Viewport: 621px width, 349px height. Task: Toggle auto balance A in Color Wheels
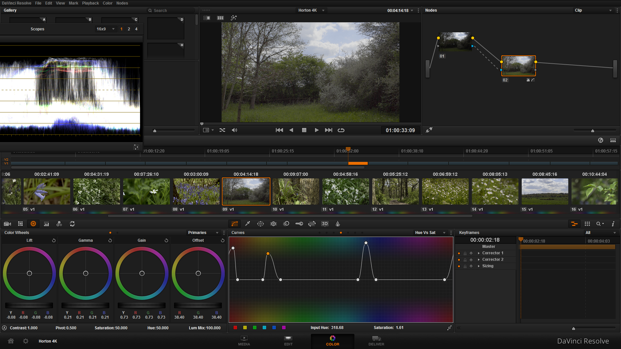point(5,328)
